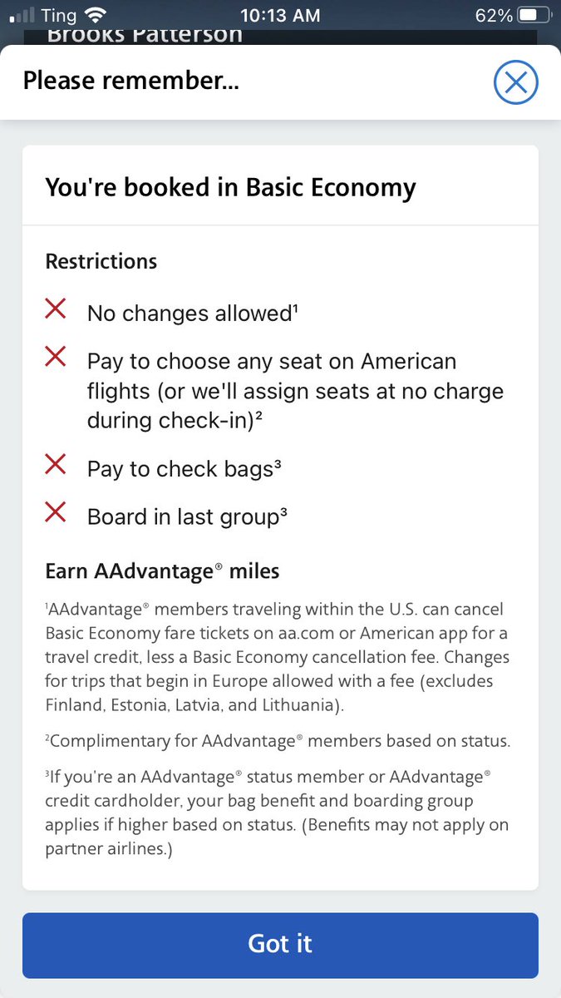Tap the Please remember title text
561x998 pixels.
[x=131, y=82]
